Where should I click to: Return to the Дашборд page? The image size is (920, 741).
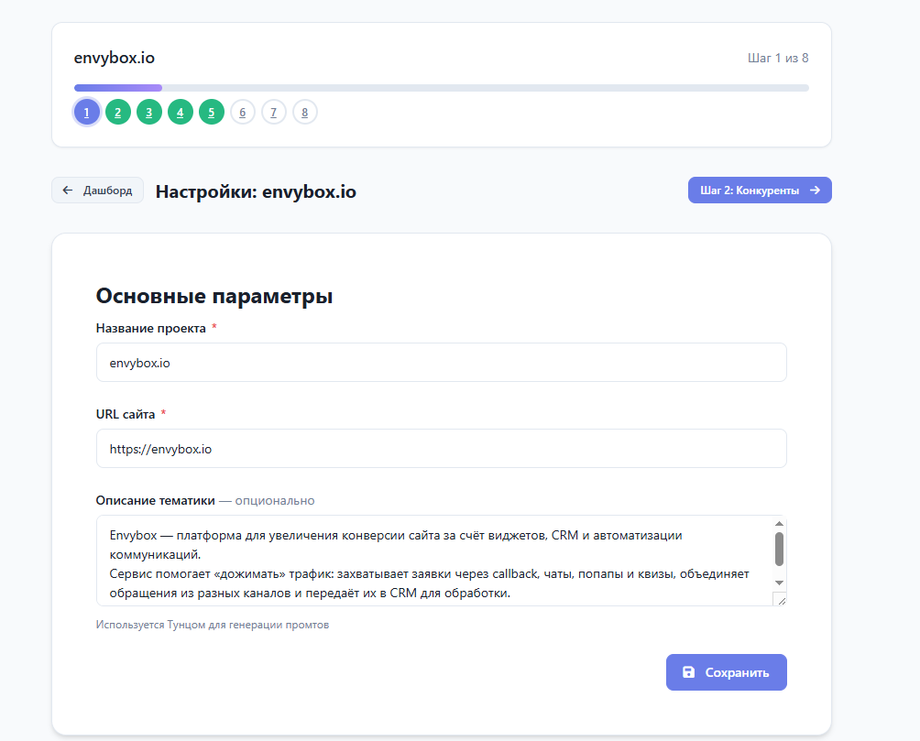(97, 191)
